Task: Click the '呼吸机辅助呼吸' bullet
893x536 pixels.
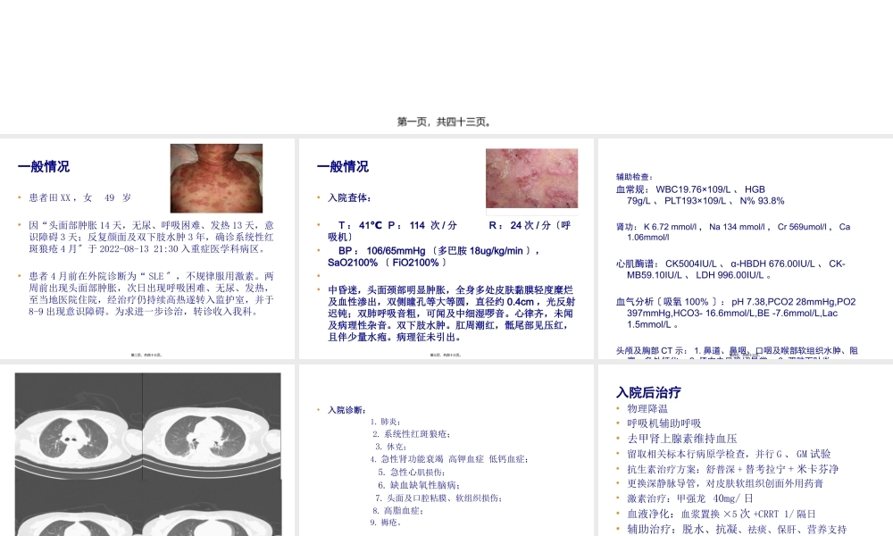Action: [664, 423]
